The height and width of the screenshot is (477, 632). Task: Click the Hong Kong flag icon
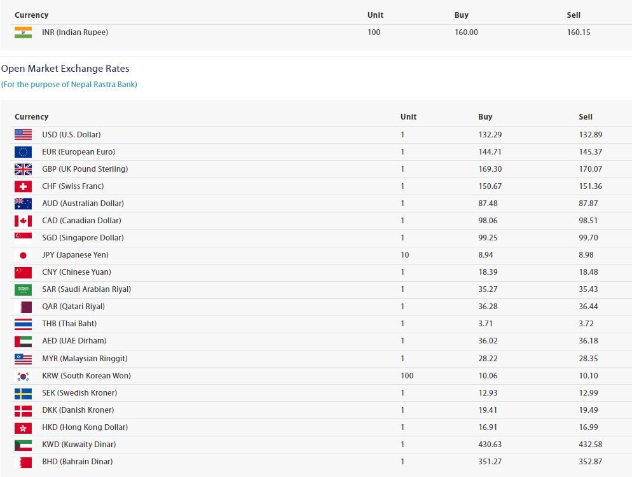23,427
